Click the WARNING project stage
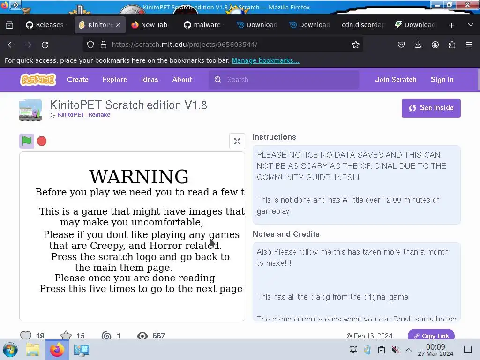The width and height of the screenshot is (480, 360). (x=132, y=236)
